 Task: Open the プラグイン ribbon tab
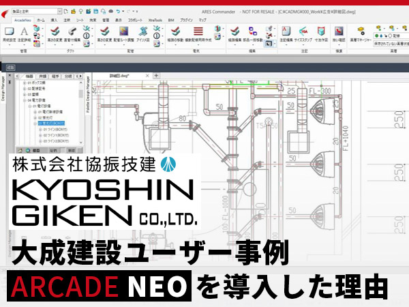point(187,20)
